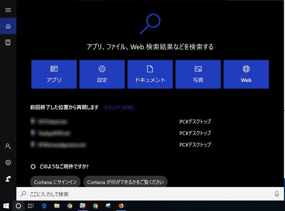Open the 設定 search category tile
This screenshot has width=285, height=211.
(x=102, y=74)
